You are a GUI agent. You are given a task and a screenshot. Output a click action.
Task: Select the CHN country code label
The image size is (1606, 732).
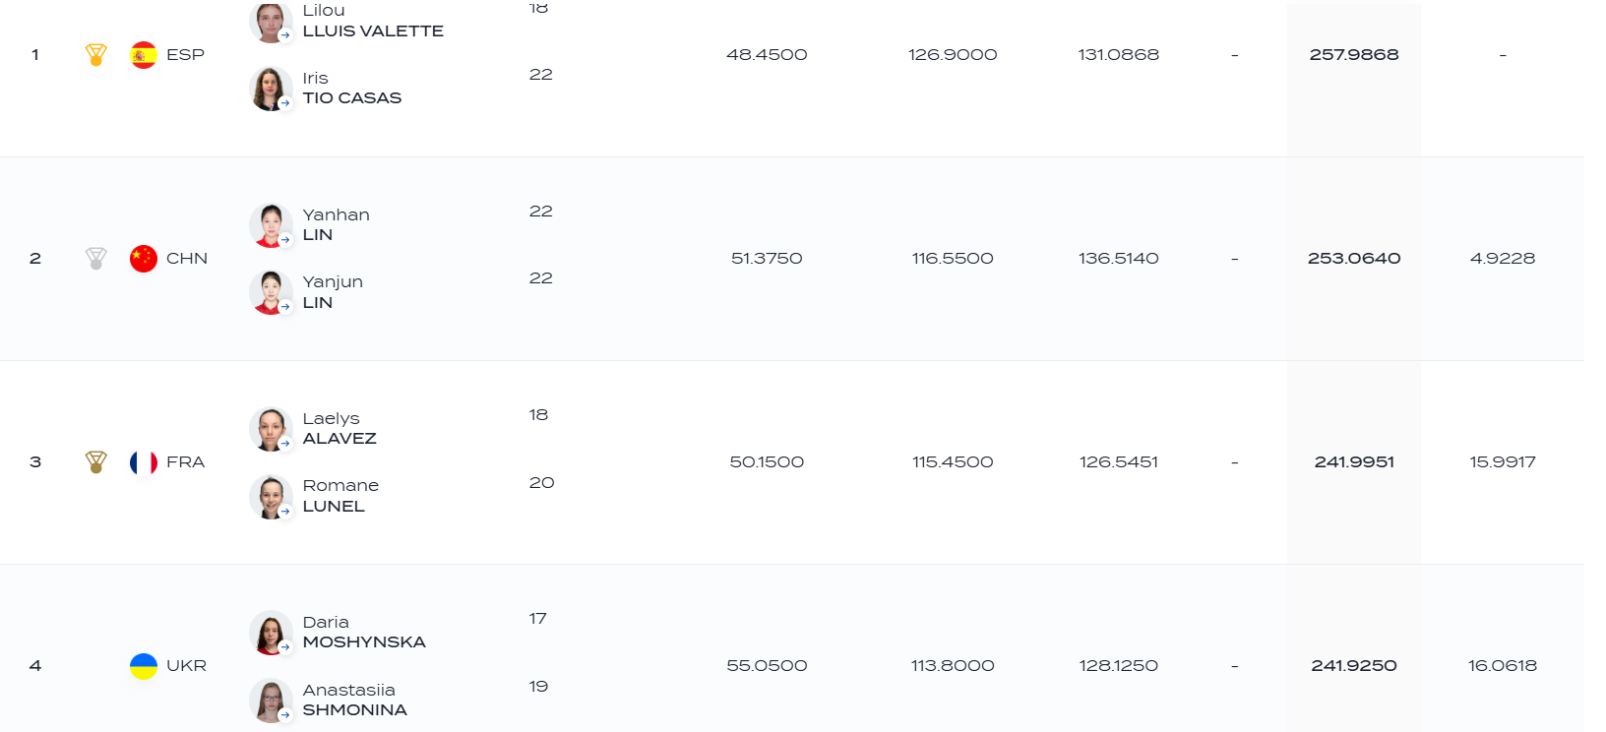[x=187, y=259]
